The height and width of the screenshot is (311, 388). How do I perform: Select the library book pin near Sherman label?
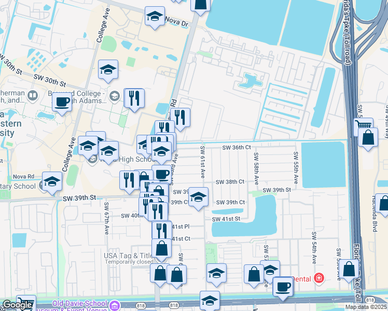tap(32, 96)
